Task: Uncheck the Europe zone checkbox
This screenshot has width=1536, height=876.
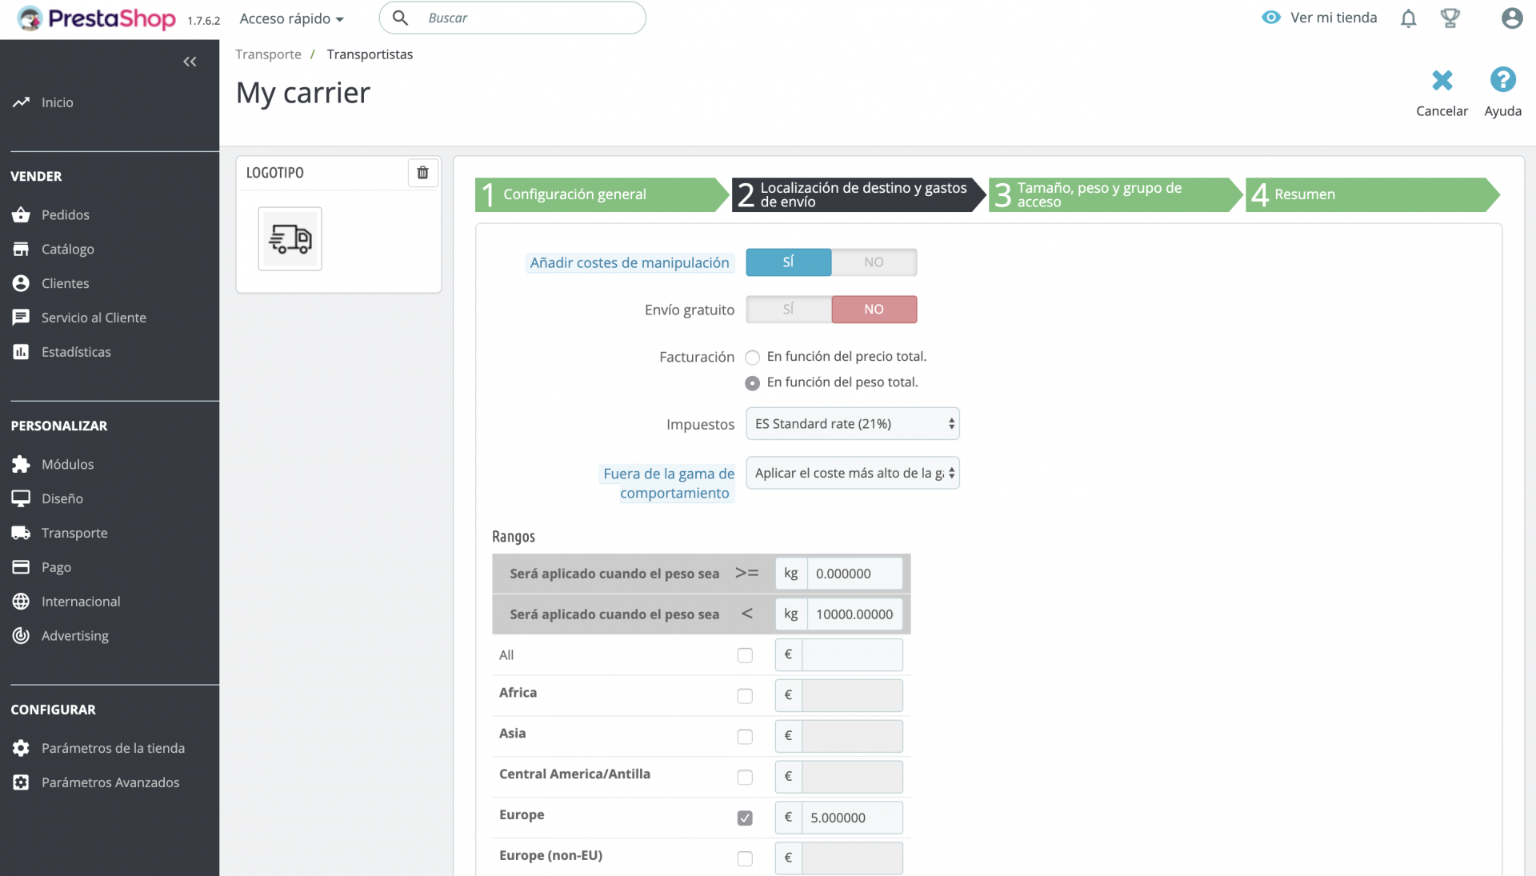Action: (745, 818)
